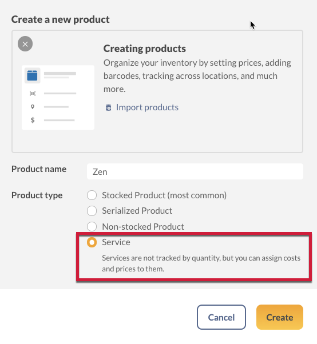
Task: Select the Service radio button
Action: (x=92, y=242)
